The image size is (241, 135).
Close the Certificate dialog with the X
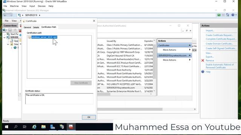94,21
